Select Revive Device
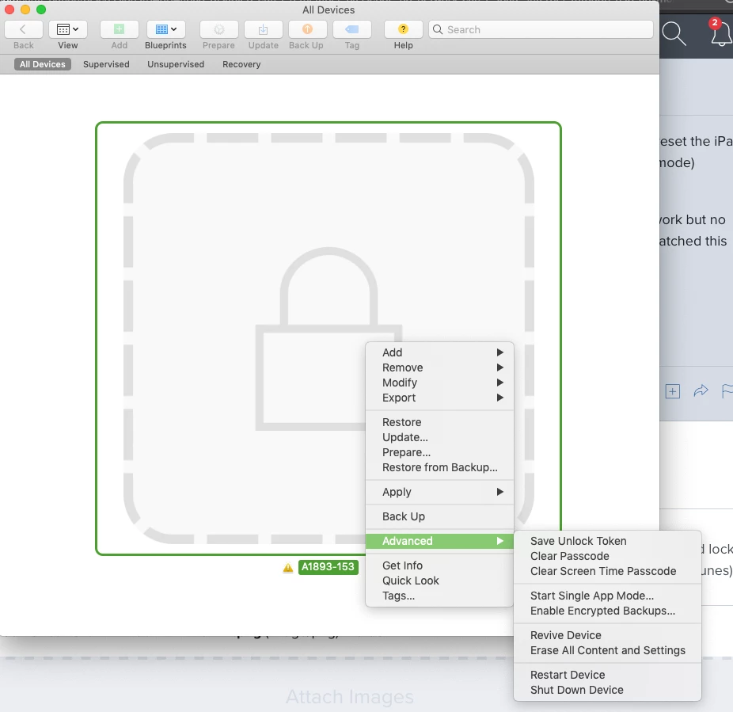This screenshot has width=733, height=712. point(607,635)
